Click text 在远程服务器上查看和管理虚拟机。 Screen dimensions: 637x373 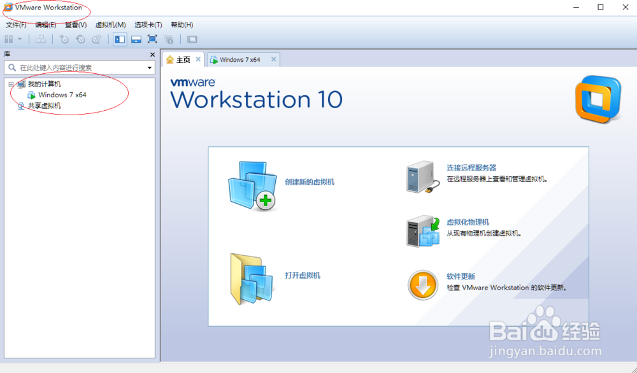pos(497,179)
